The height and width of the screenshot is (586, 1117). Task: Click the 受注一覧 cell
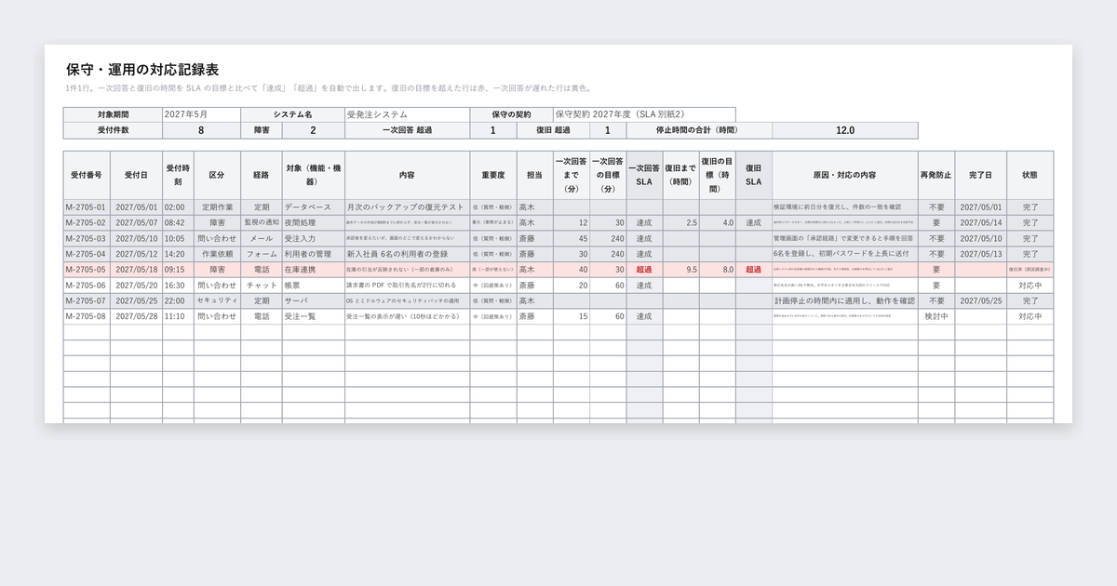point(314,316)
